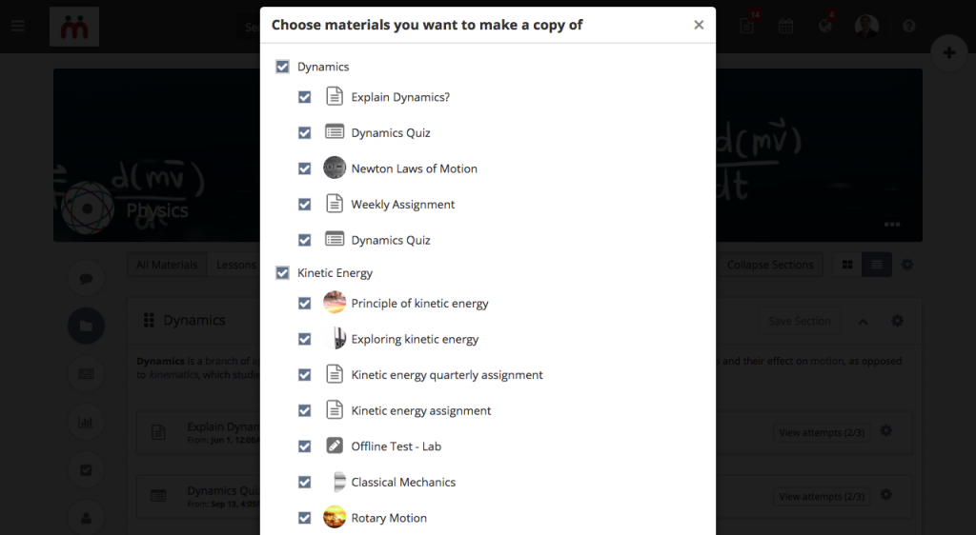
Task: Collapse the Dynamics section chevron
Action: [863, 321]
